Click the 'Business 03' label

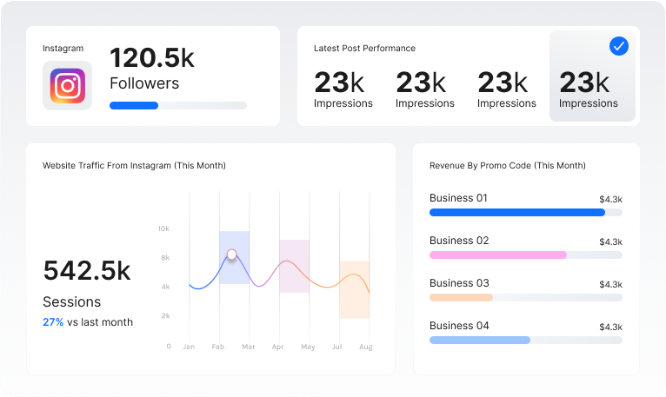(459, 283)
